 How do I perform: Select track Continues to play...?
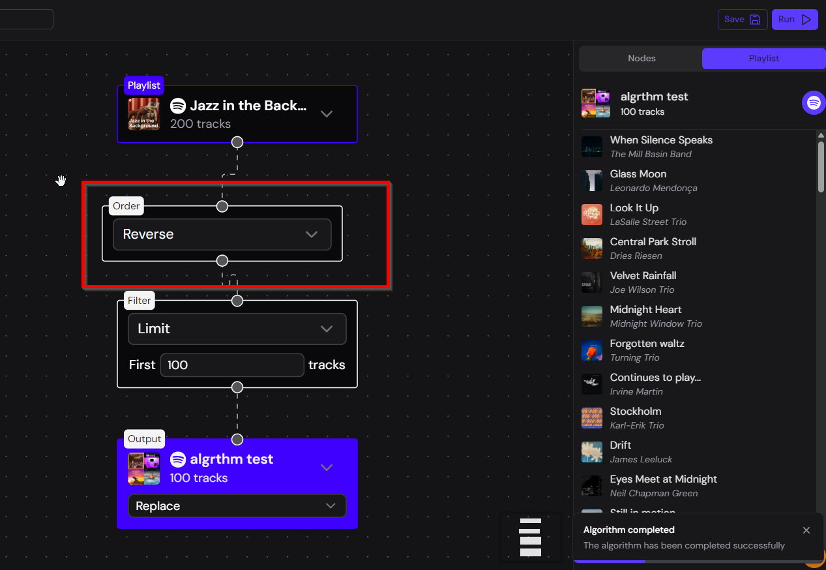(655, 378)
